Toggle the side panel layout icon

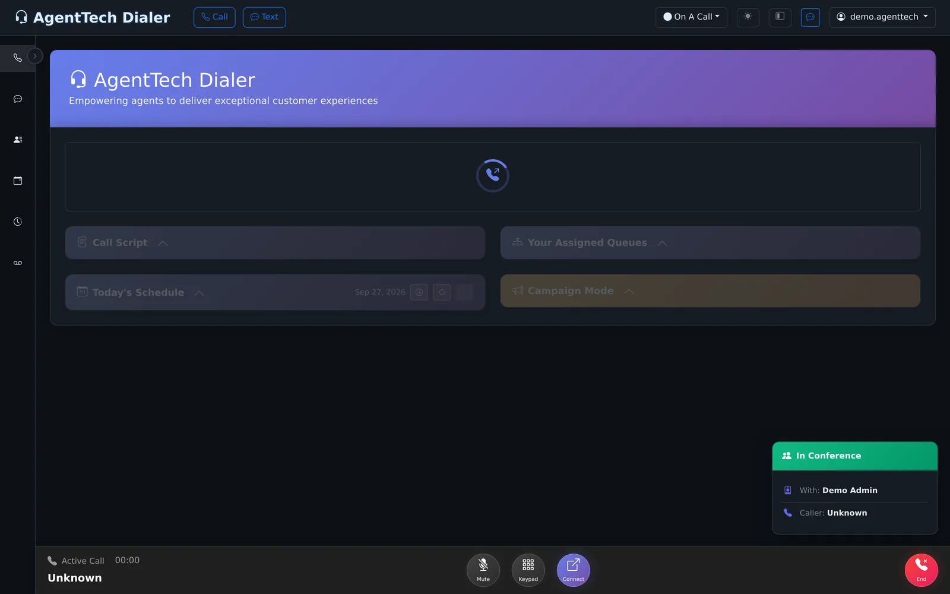[780, 17]
